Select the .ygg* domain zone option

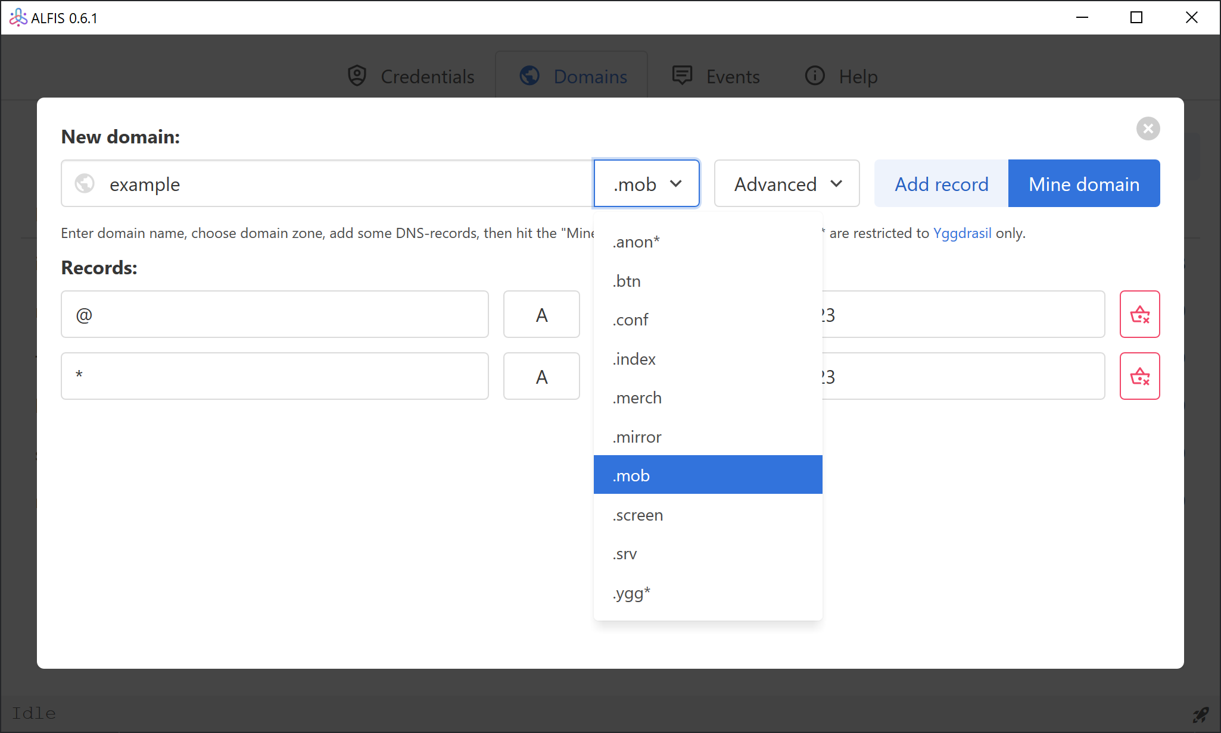coord(633,593)
